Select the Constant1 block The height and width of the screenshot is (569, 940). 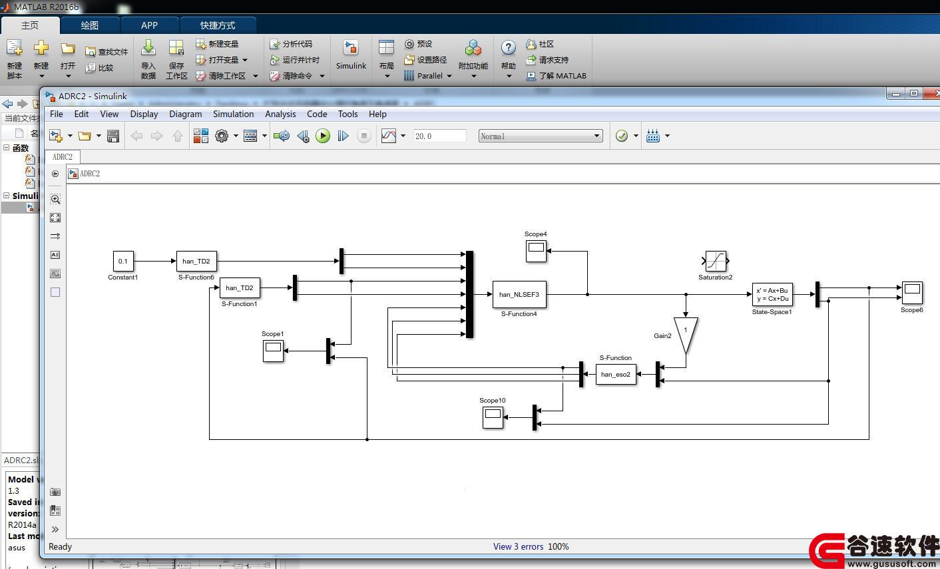pyautogui.click(x=123, y=262)
